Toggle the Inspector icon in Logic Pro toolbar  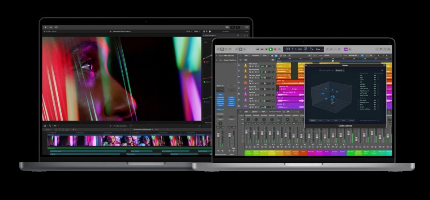222,49
